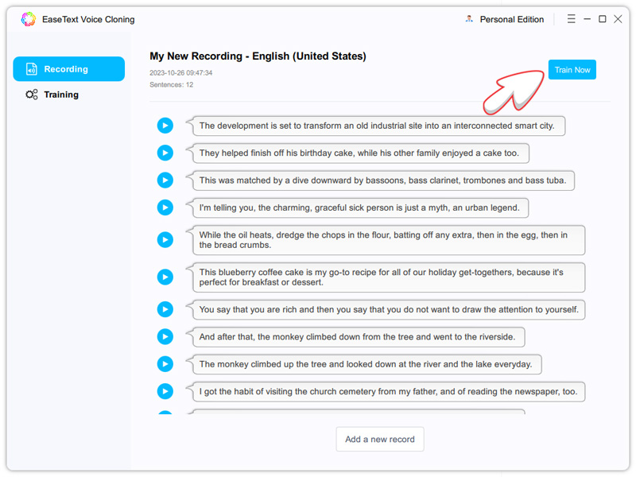Play the 'birthday cake' sentence recording
This screenshot has width=636, height=477.
(x=165, y=153)
